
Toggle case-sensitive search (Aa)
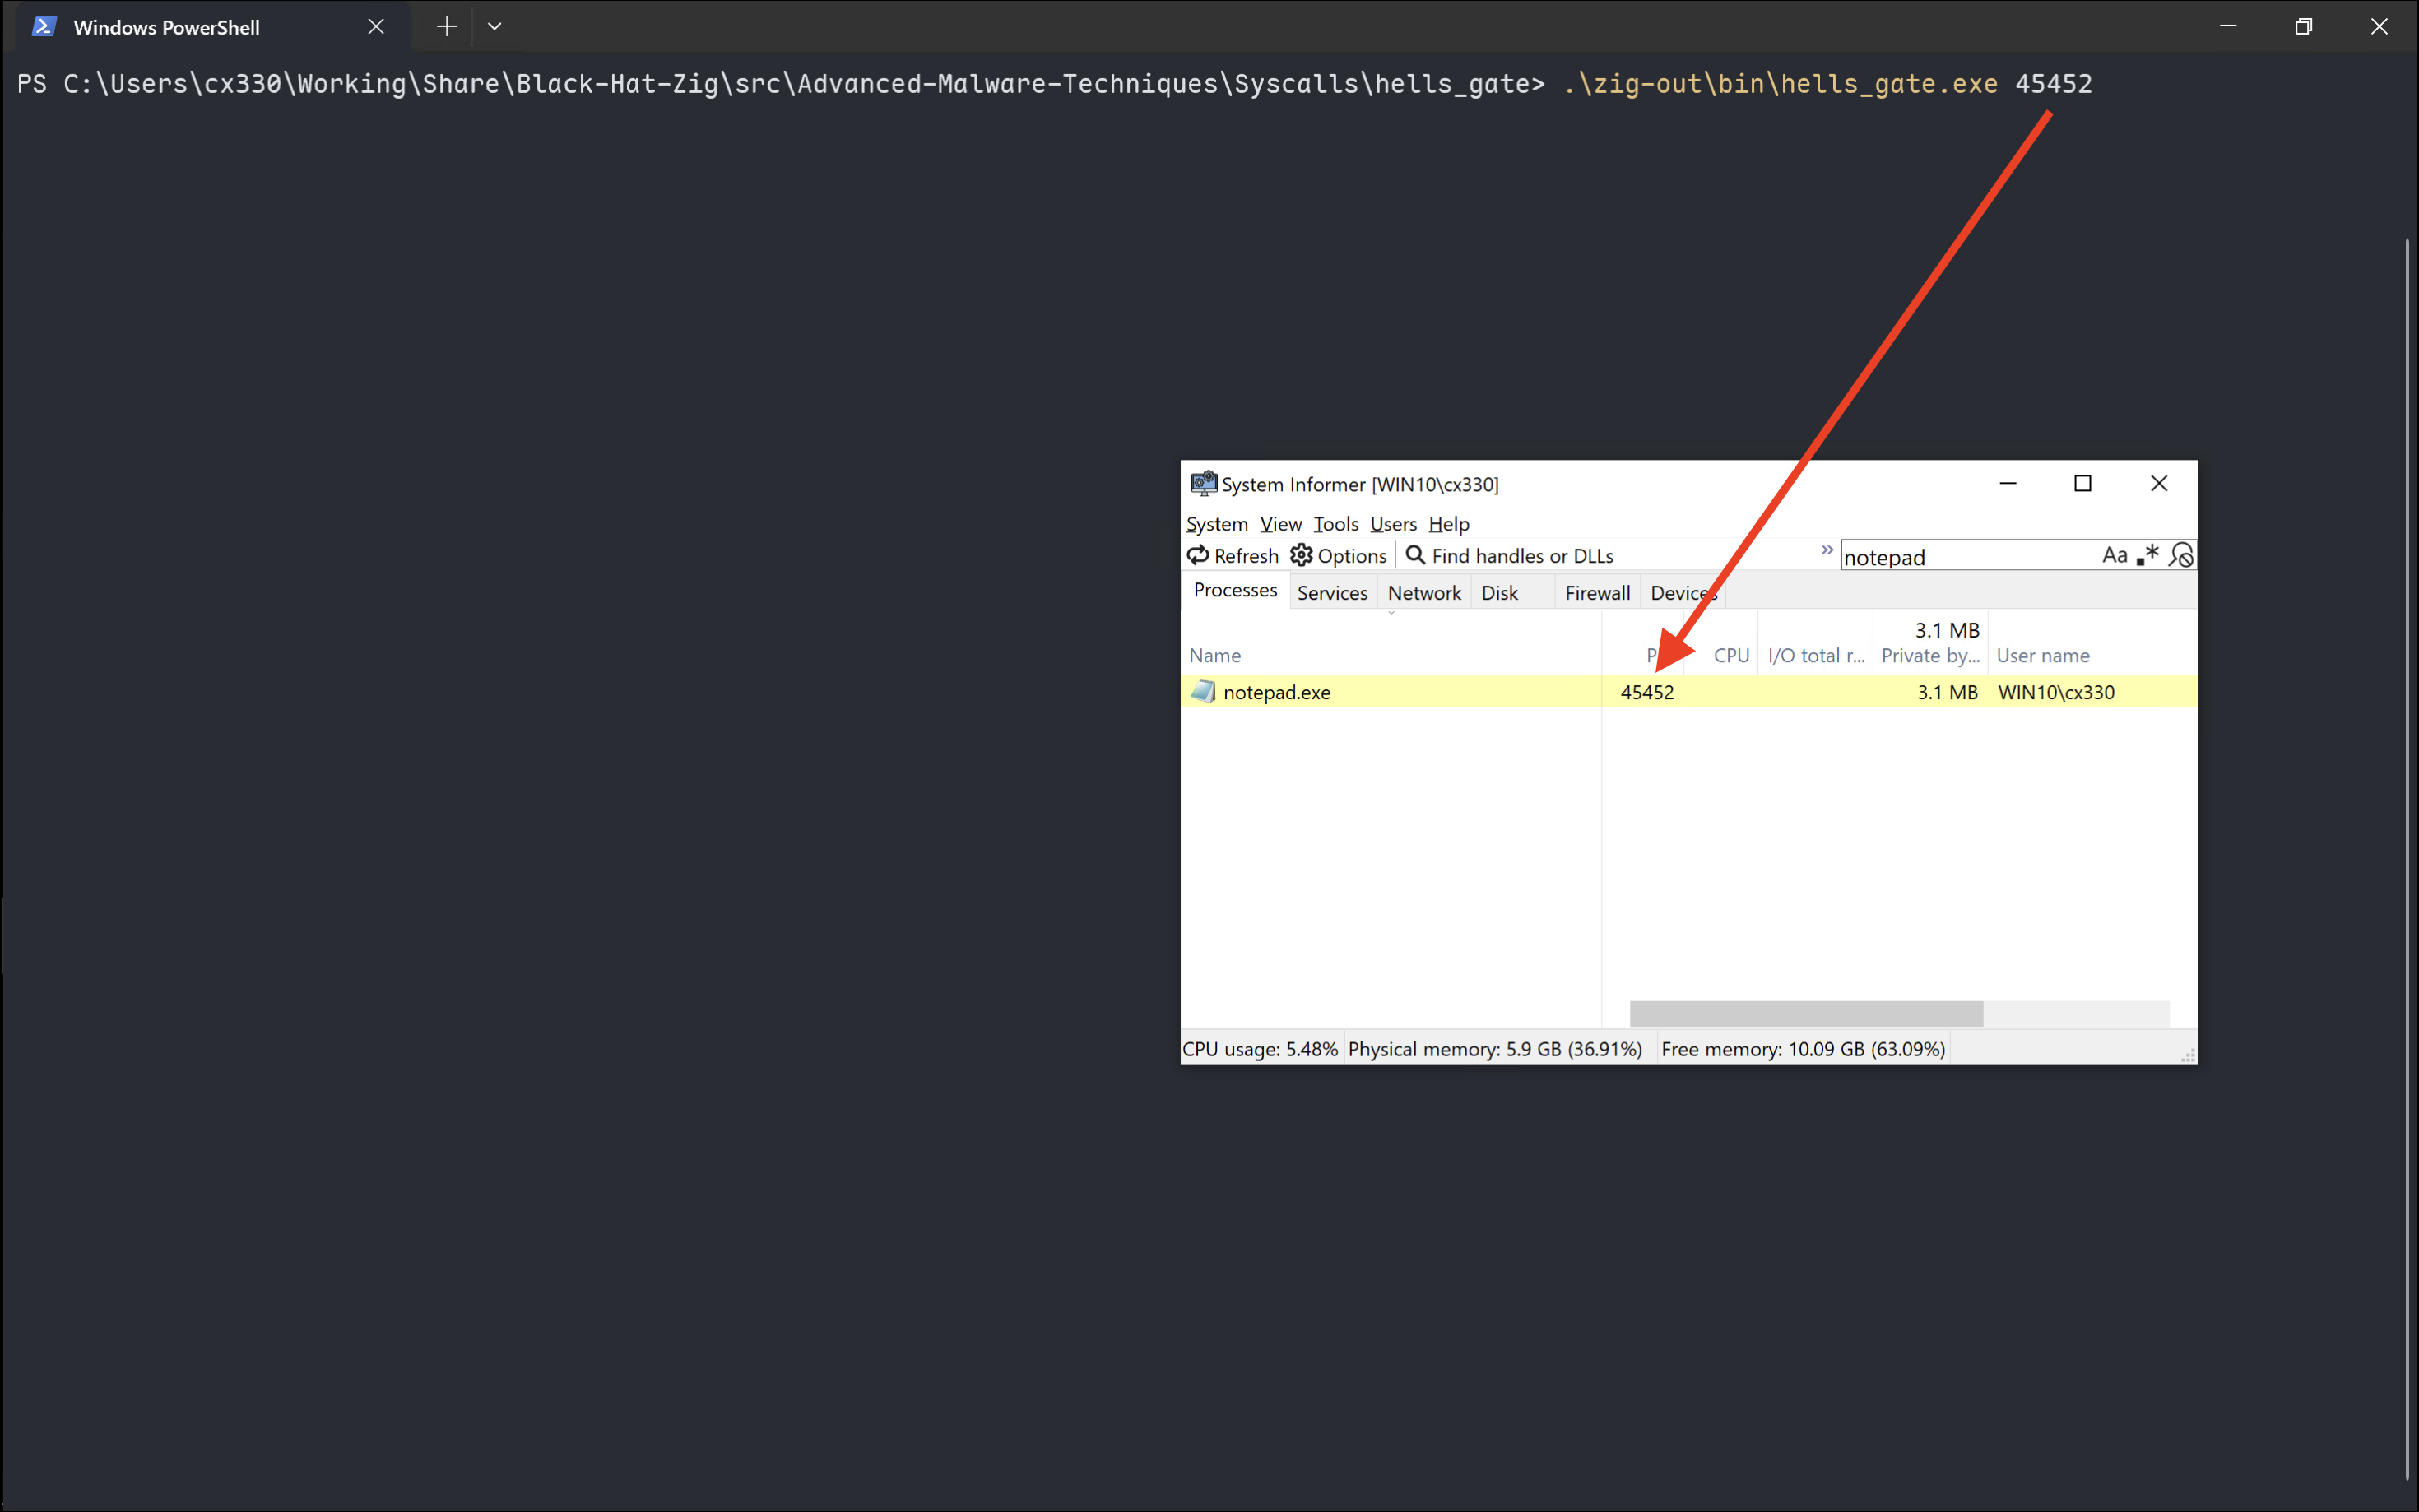click(x=2114, y=555)
